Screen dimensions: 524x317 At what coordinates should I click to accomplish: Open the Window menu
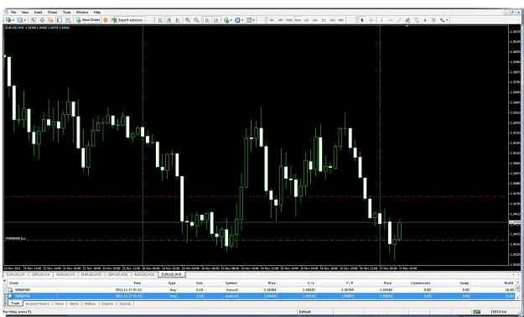click(x=82, y=12)
